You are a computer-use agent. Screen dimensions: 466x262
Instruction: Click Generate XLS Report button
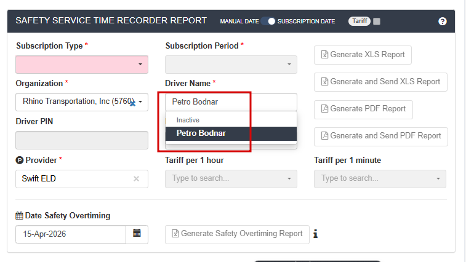click(x=362, y=55)
